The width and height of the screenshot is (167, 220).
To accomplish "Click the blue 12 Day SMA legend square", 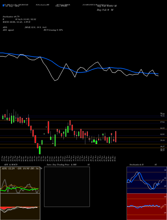I will coord(3,5).
